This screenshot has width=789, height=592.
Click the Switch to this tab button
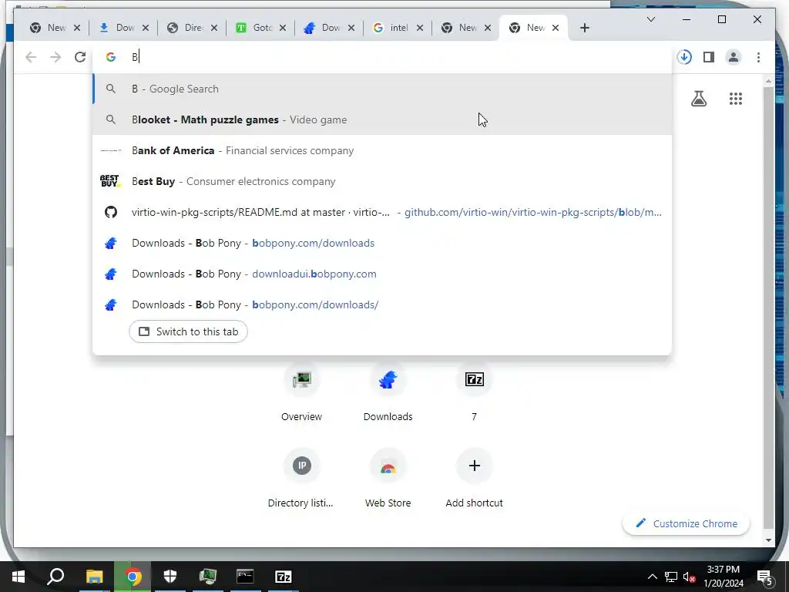(188, 331)
